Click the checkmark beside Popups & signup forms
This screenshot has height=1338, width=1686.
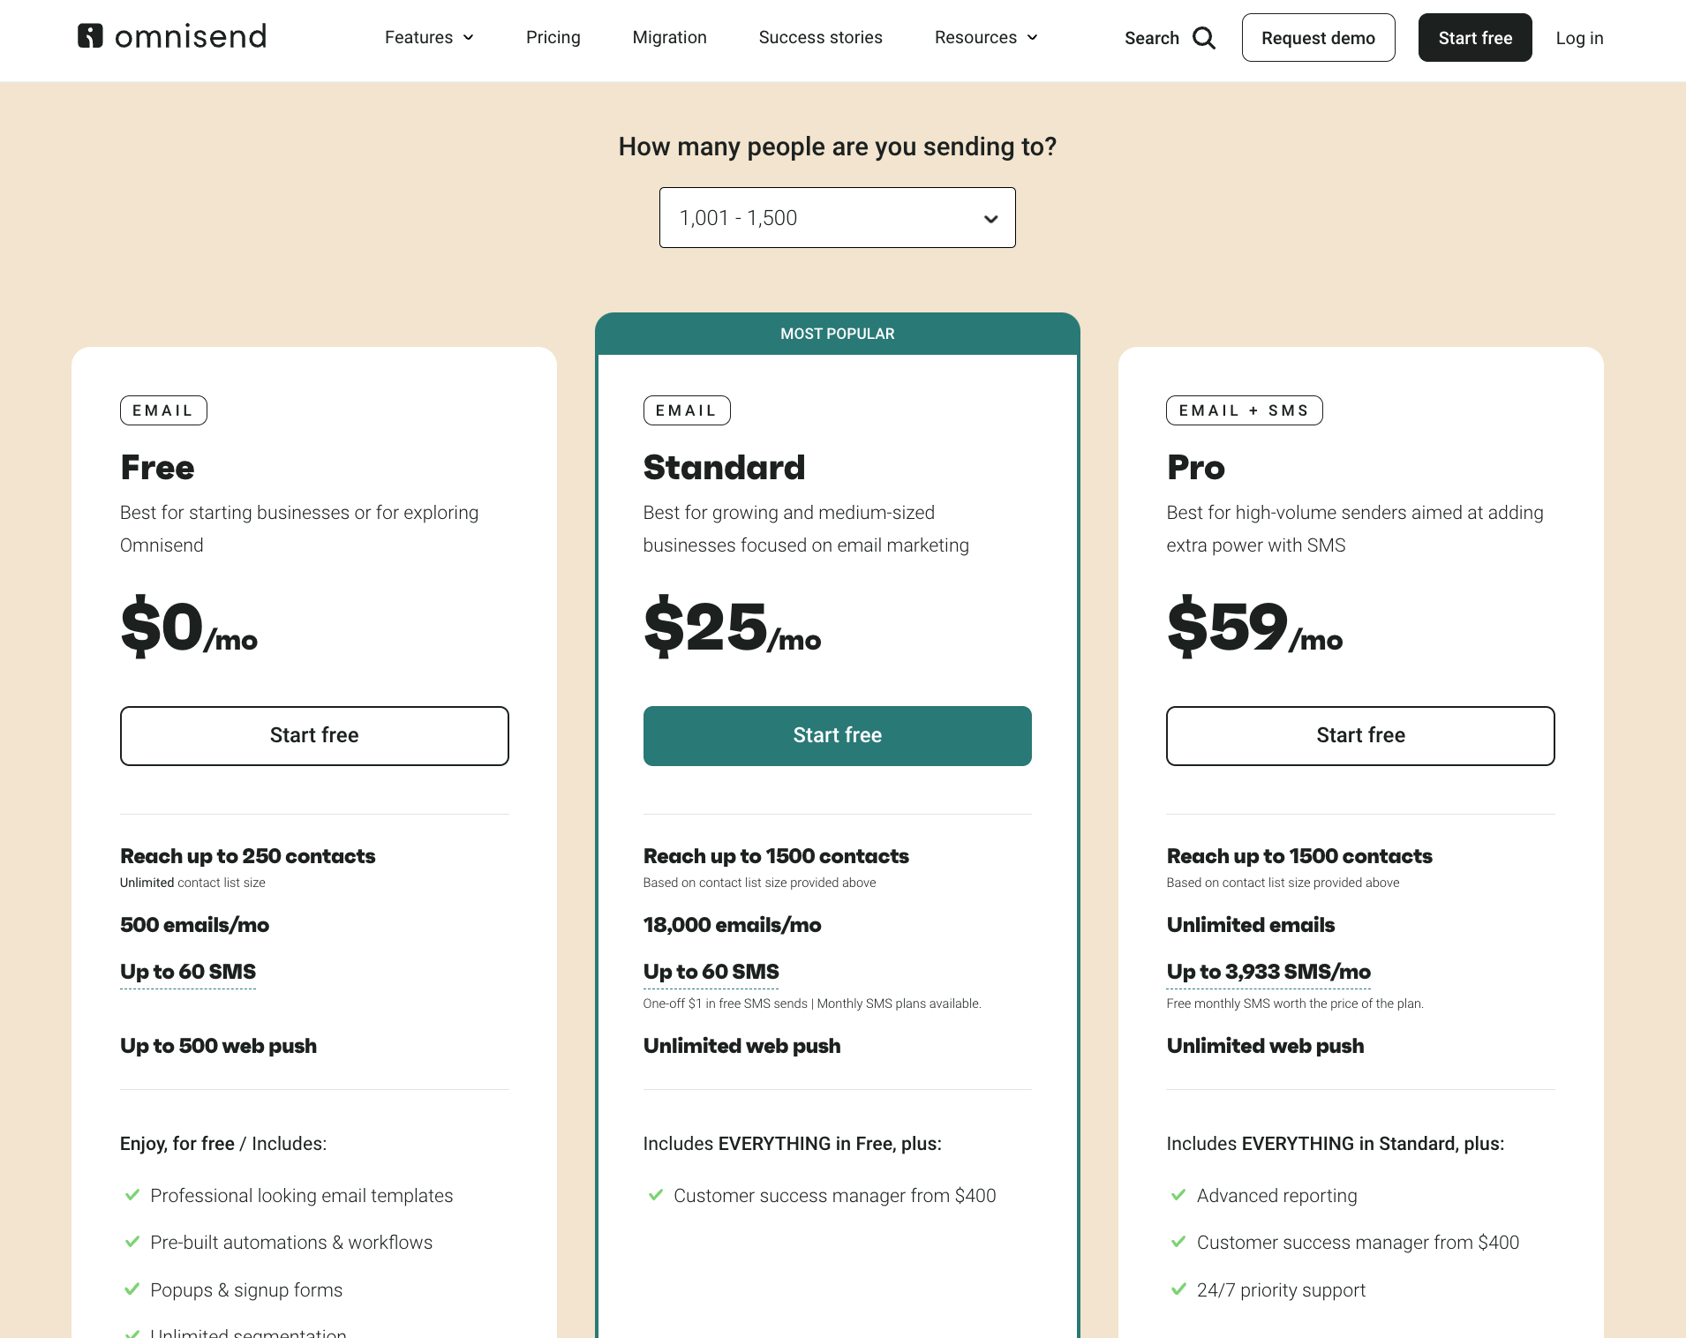pyautogui.click(x=132, y=1289)
